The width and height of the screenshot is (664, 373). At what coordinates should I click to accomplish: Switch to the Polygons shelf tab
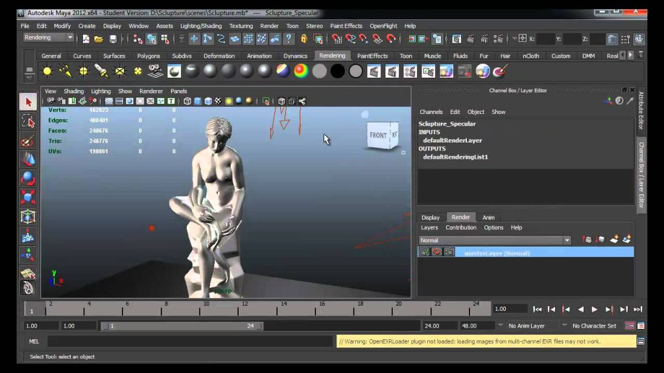click(148, 56)
